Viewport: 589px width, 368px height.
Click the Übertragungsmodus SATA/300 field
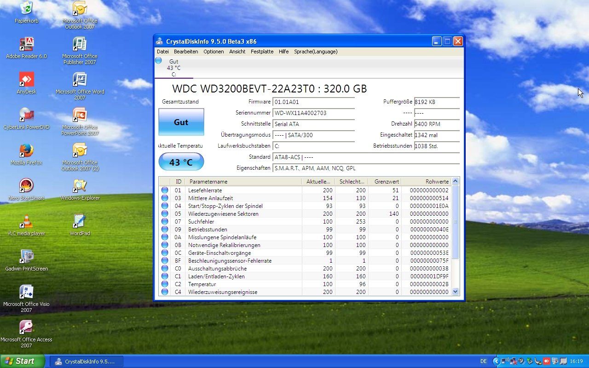314,135
